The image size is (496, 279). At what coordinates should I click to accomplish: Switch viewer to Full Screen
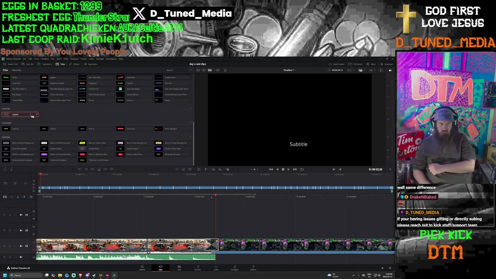356,64
